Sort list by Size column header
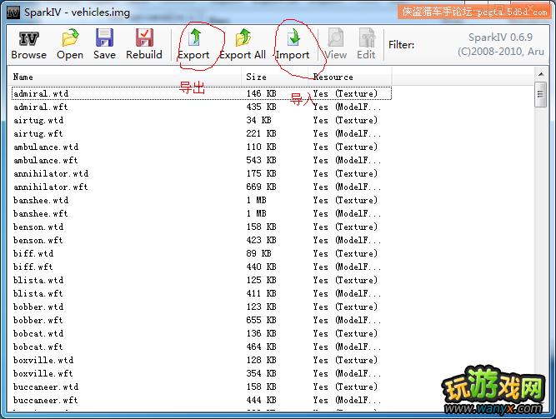This screenshot has width=556, height=419. pos(275,77)
